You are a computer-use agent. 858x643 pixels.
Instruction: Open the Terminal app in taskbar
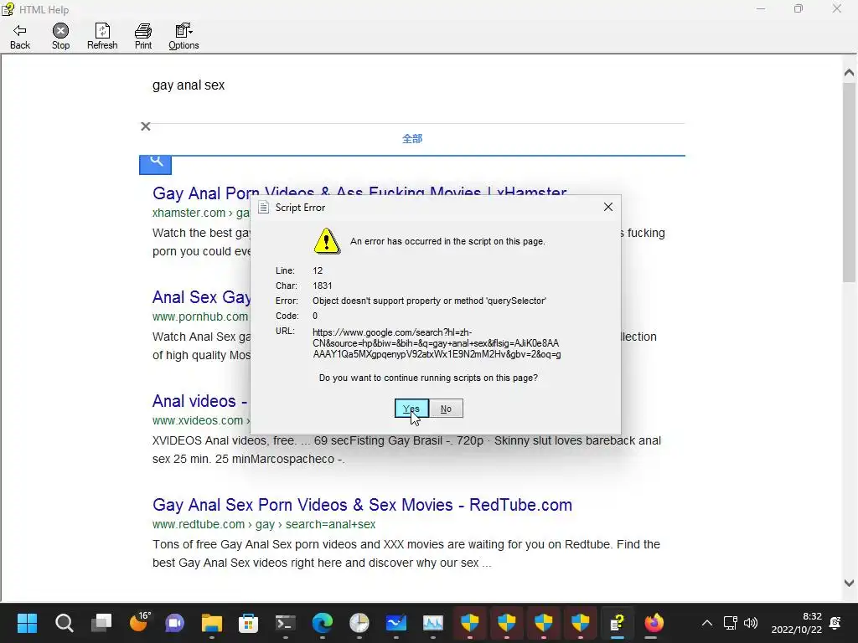(x=286, y=623)
